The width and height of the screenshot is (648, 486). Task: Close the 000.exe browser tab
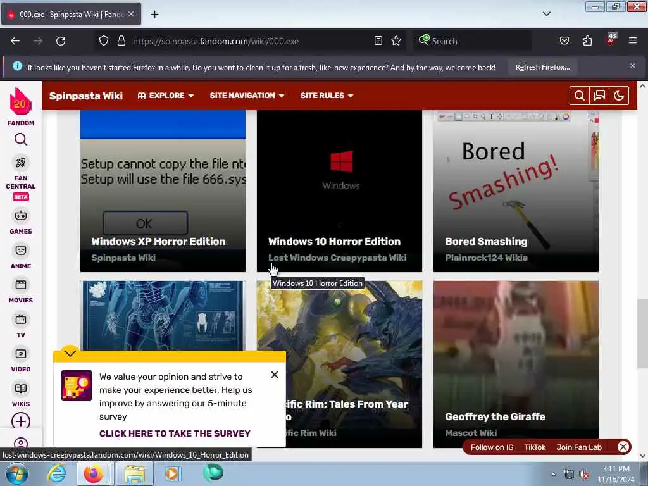click(x=131, y=14)
